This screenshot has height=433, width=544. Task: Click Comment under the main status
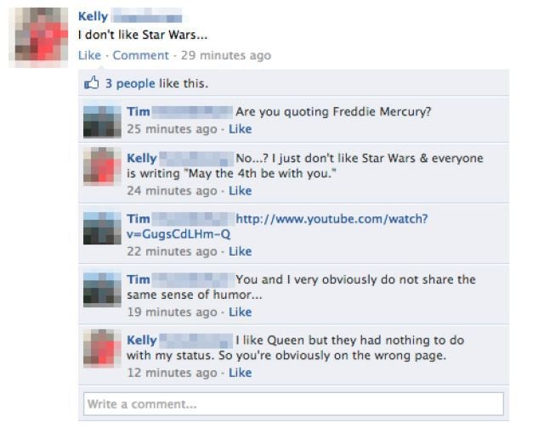pos(140,55)
